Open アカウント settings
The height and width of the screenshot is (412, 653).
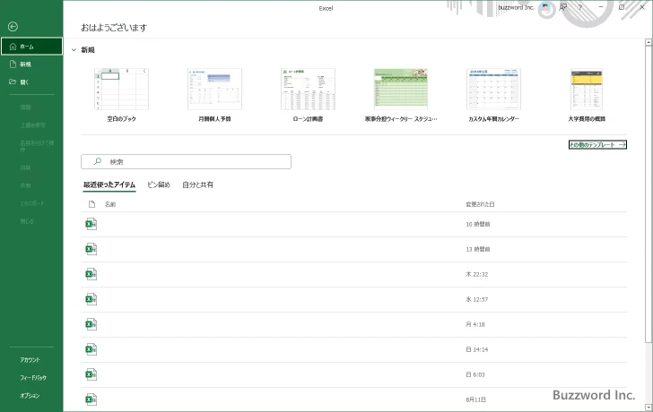coord(30,360)
